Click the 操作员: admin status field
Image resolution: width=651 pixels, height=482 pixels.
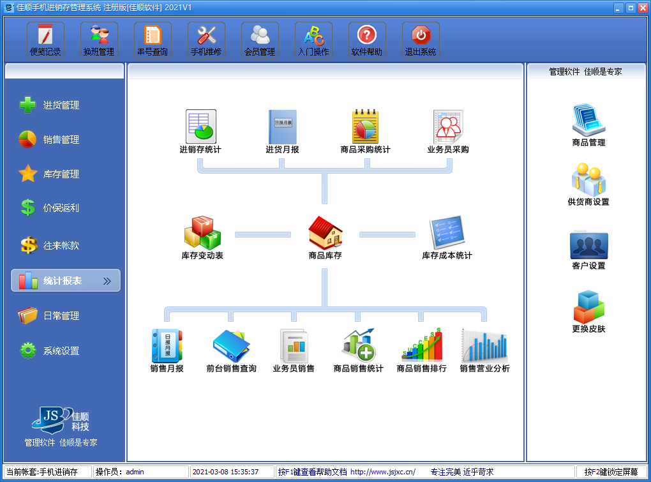click(141, 472)
